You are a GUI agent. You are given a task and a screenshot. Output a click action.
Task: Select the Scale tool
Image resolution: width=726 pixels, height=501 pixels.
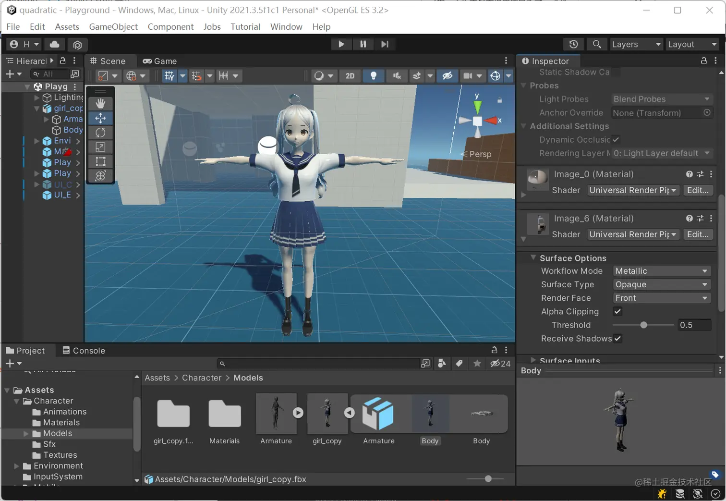[100, 147]
